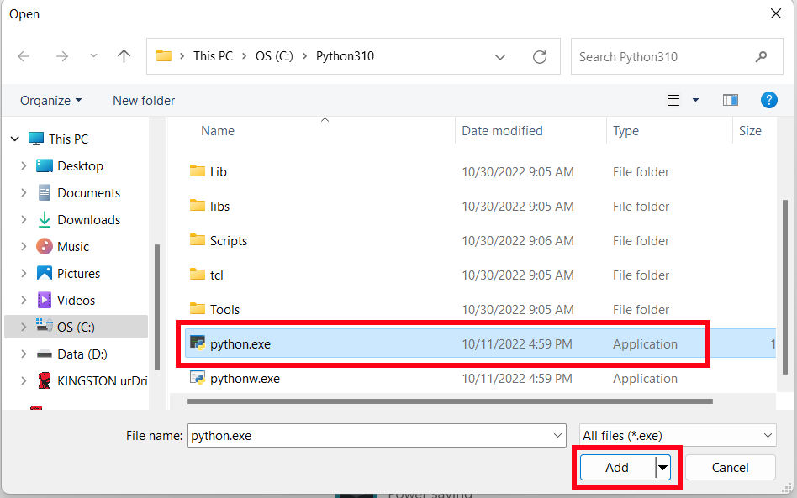
Task: Go up one folder level
Action: pos(124,56)
